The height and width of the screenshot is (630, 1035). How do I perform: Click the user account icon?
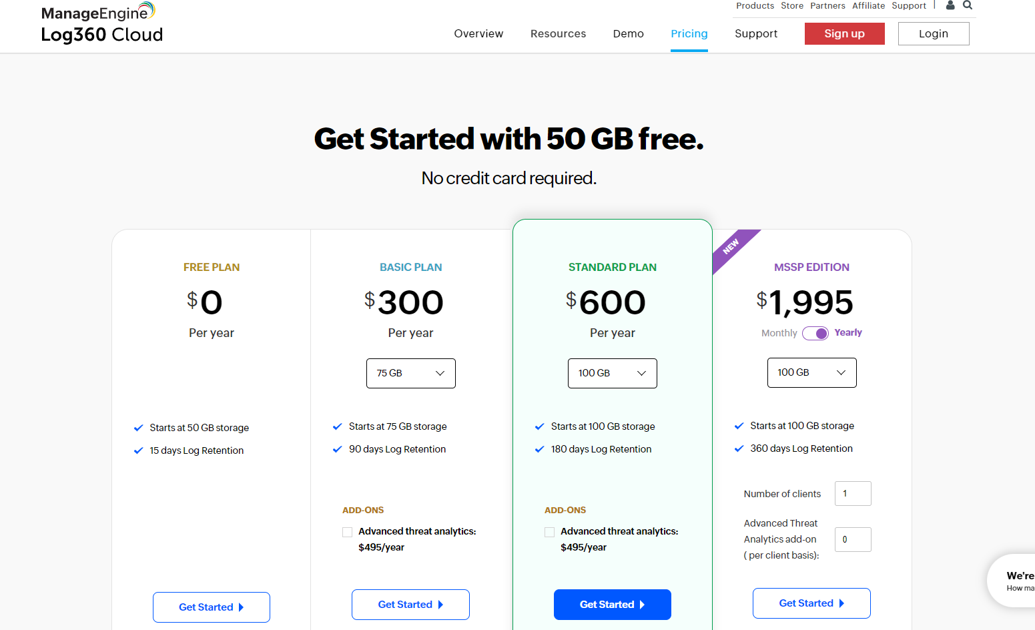(950, 5)
